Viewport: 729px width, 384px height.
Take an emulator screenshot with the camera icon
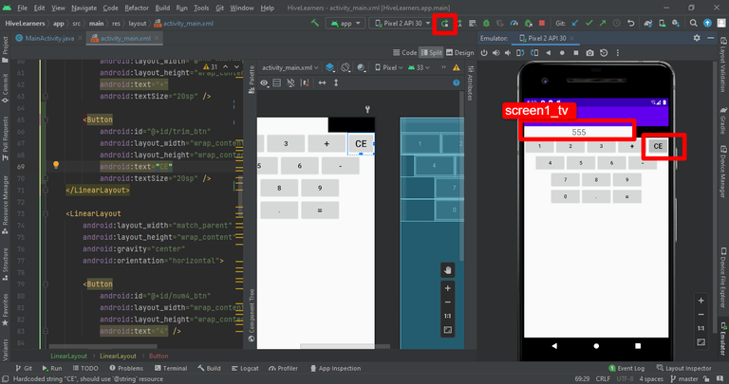pyautogui.click(x=589, y=53)
